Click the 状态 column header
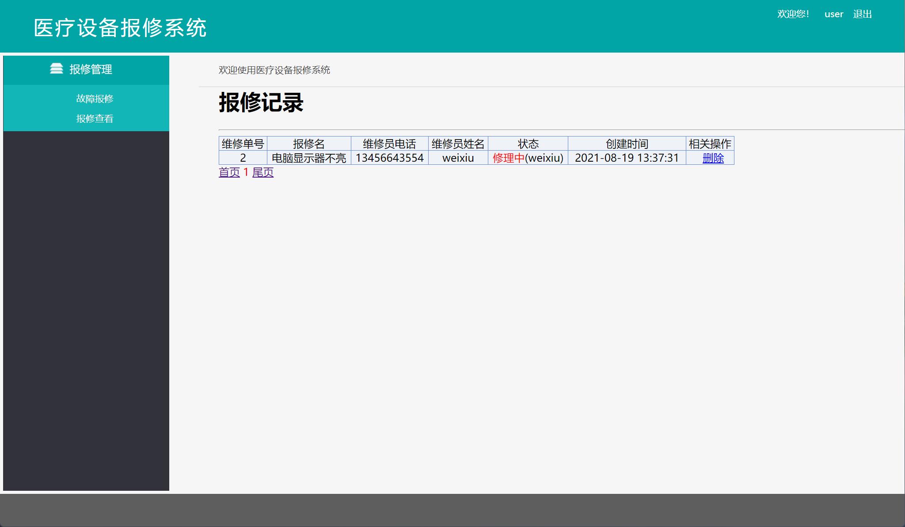Viewport: 905px width, 527px height. pyautogui.click(x=528, y=143)
